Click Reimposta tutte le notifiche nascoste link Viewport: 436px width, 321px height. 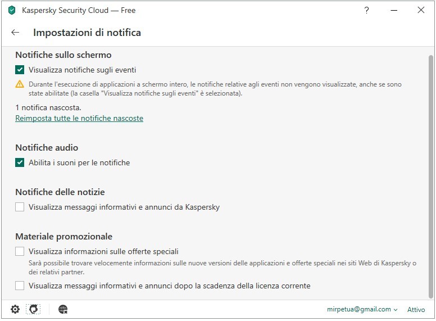[79, 119]
